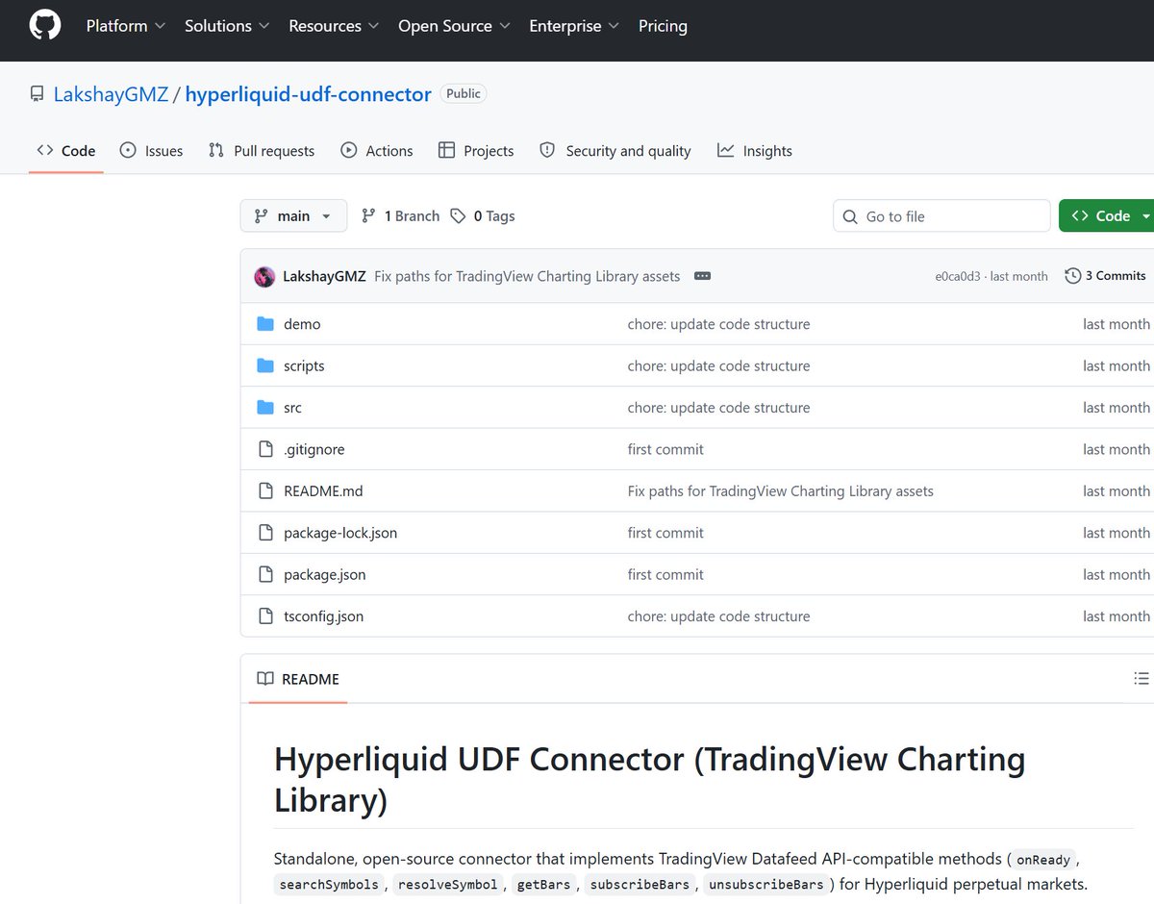Open commit hash e0ca0d3
The height and width of the screenshot is (904, 1154).
point(958,276)
